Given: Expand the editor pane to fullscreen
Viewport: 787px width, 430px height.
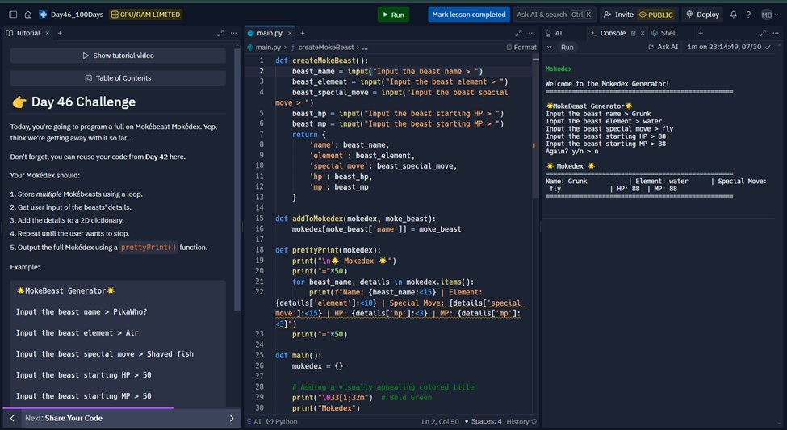Looking at the screenshot, I should point(518,33).
